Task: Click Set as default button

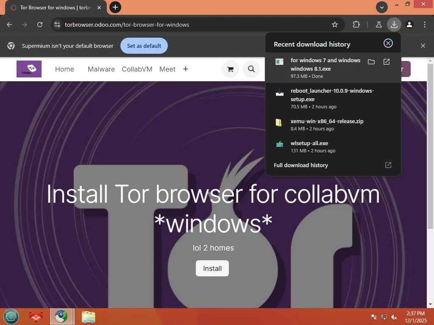Action: pyautogui.click(x=144, y=46)
